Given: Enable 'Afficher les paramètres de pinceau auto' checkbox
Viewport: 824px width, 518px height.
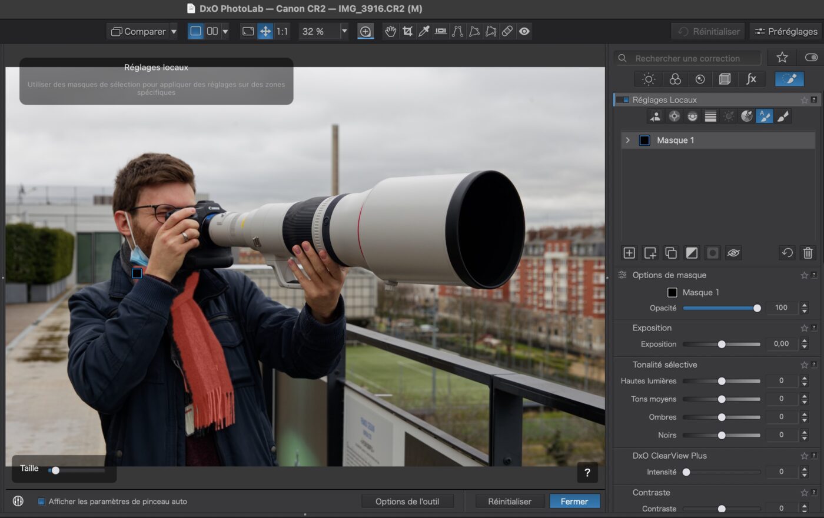Looking at the screenshot, I should [x=41, y=502].
